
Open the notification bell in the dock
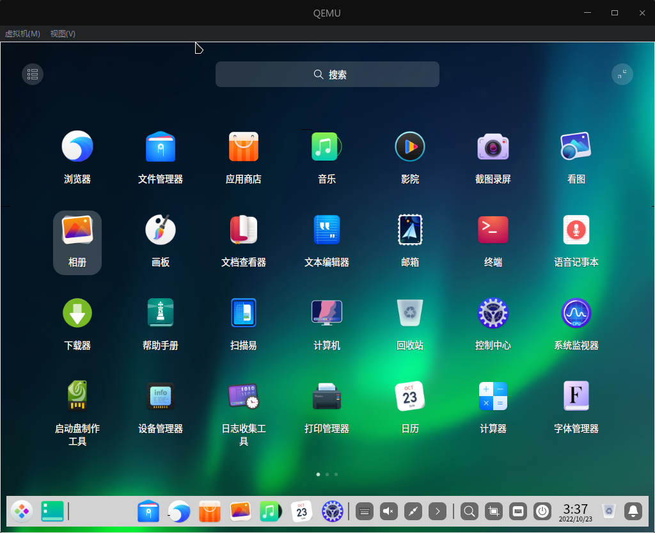[x=633, y=511]
